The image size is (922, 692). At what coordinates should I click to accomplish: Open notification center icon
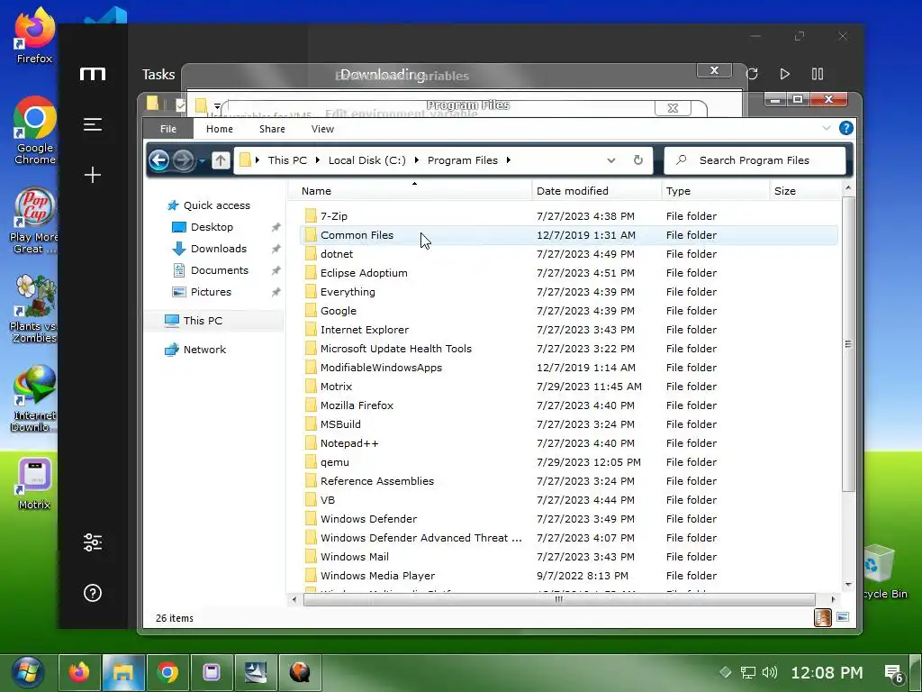894,673
